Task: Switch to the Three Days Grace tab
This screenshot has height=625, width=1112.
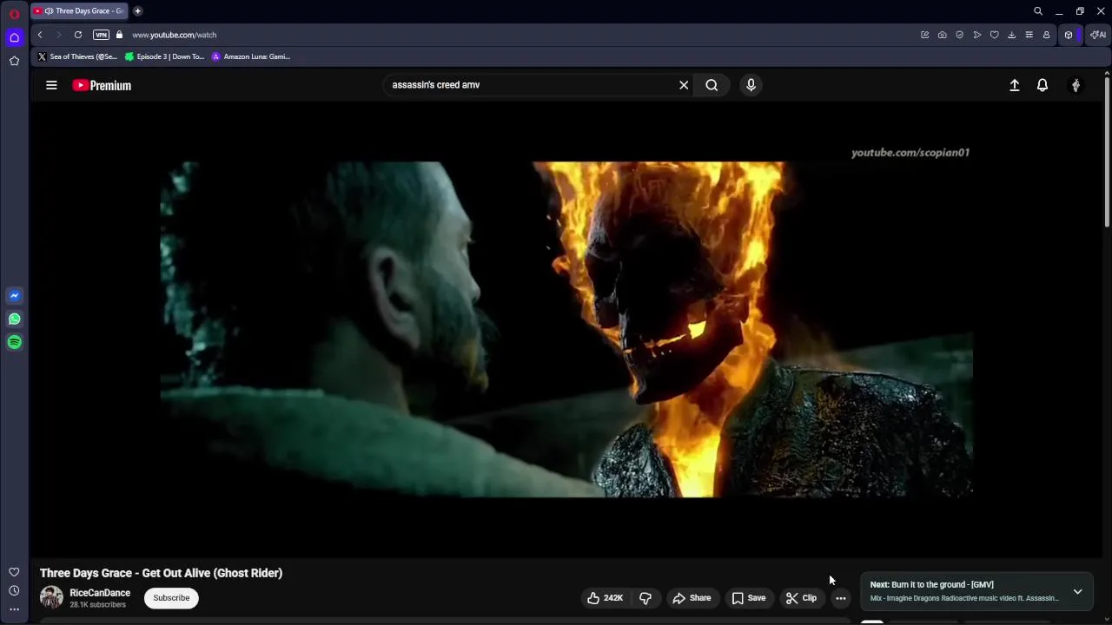Action: pos(79,11)
